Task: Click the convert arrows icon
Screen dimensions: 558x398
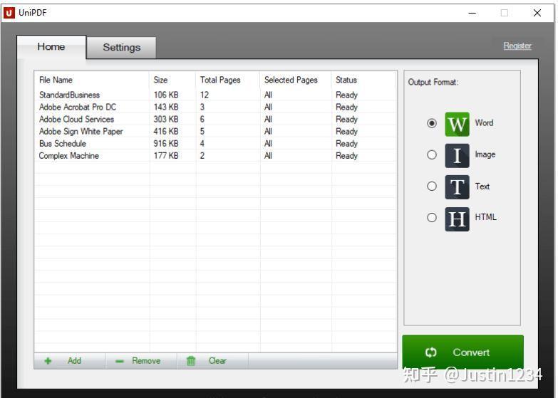Action: 430,352
